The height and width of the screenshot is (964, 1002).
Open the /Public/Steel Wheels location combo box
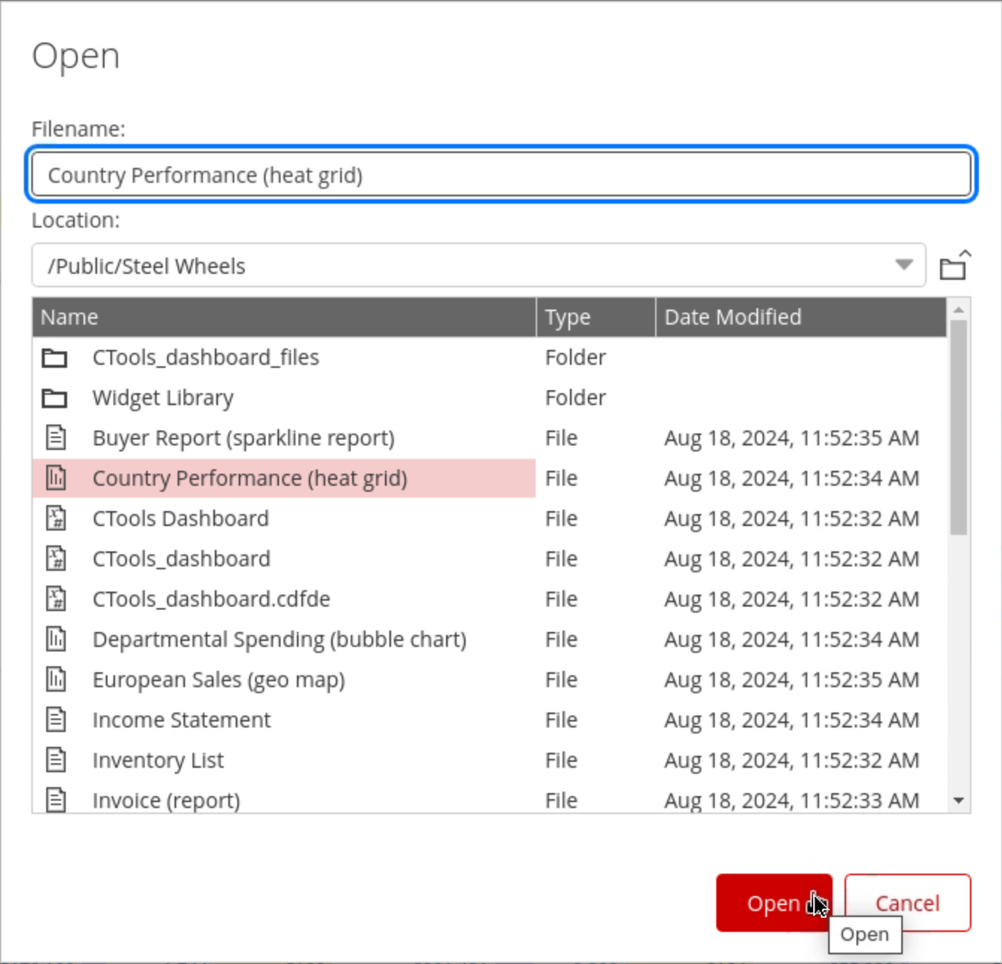click(x=463, y=266)
